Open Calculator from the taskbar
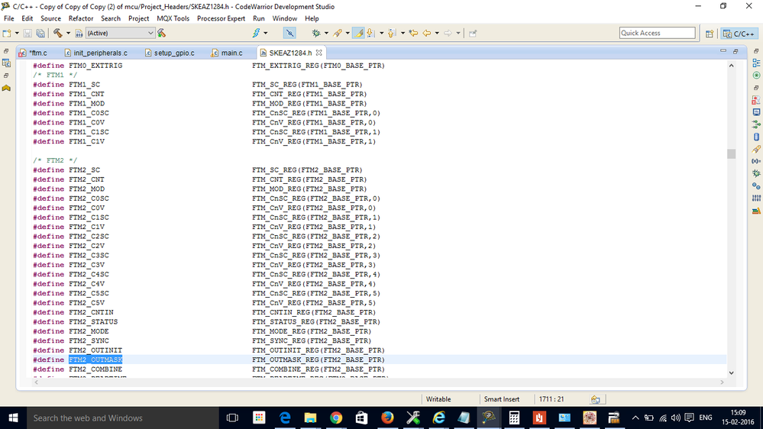The width and height of the screenshot is (763, 429). pyautogui.click(x=514, y=418)
